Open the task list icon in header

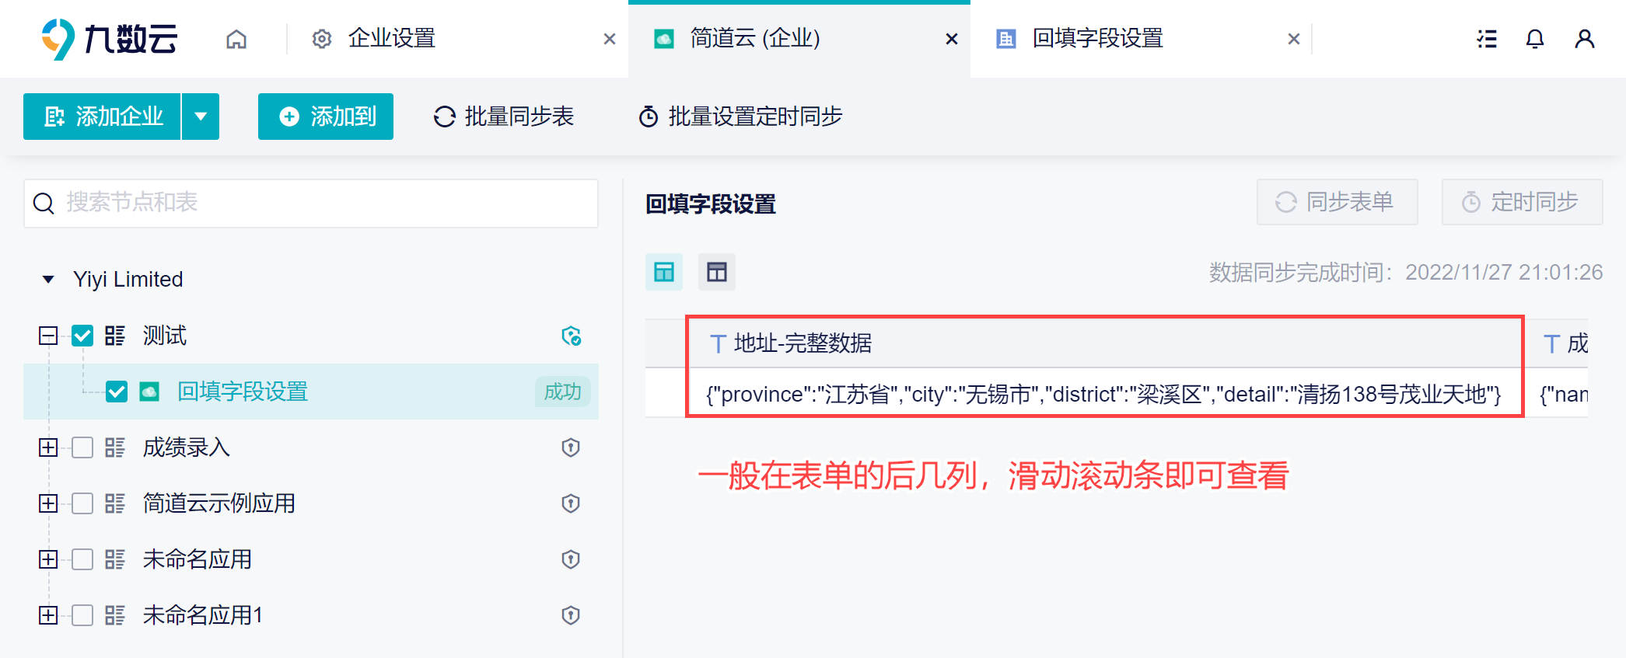pyautogui.click(x=1487, y=39)
